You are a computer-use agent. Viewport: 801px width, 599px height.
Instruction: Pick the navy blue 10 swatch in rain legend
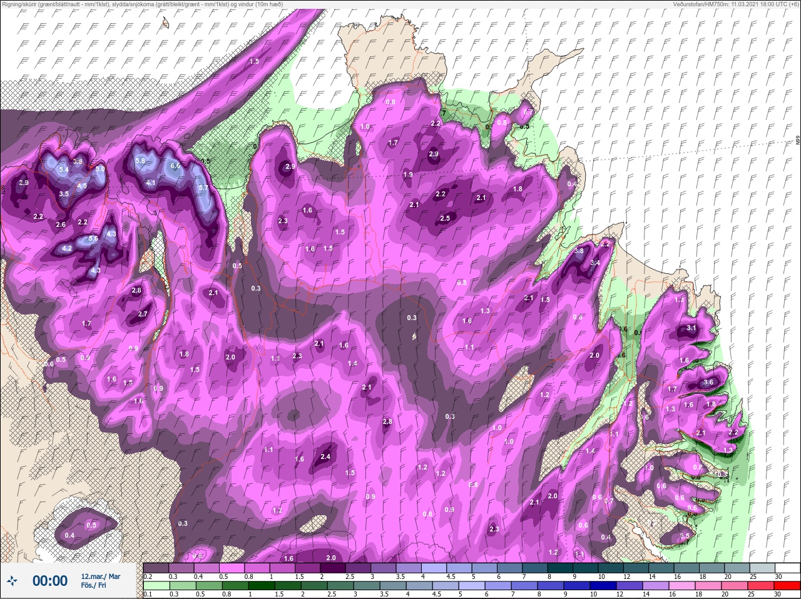click(x=604, y=586)
